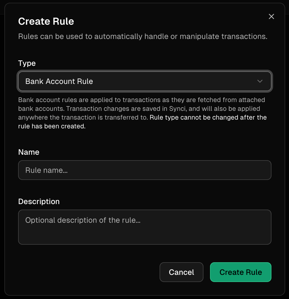
Task: Cancel rule creation
Action: pos(181,272)
